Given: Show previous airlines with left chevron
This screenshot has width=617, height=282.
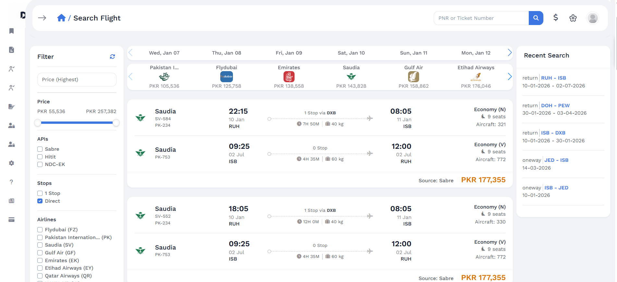Looking at the screenshot, I should (130, 77).
